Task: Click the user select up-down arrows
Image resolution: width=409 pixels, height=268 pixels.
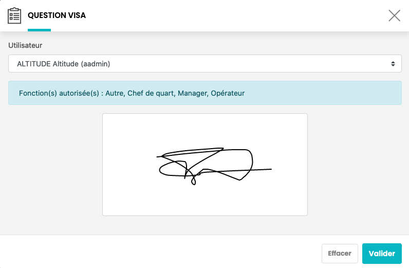Action: tap(393, 64)
